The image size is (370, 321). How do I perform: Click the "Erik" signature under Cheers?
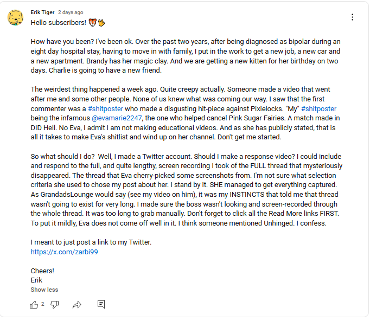pos(36,280)
